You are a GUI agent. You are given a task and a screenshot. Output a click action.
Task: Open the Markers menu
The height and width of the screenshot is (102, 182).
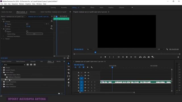pyautogui.click(x=22, y=4)
